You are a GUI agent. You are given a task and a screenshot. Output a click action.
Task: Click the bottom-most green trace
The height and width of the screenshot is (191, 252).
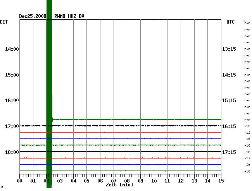point(120,171)
